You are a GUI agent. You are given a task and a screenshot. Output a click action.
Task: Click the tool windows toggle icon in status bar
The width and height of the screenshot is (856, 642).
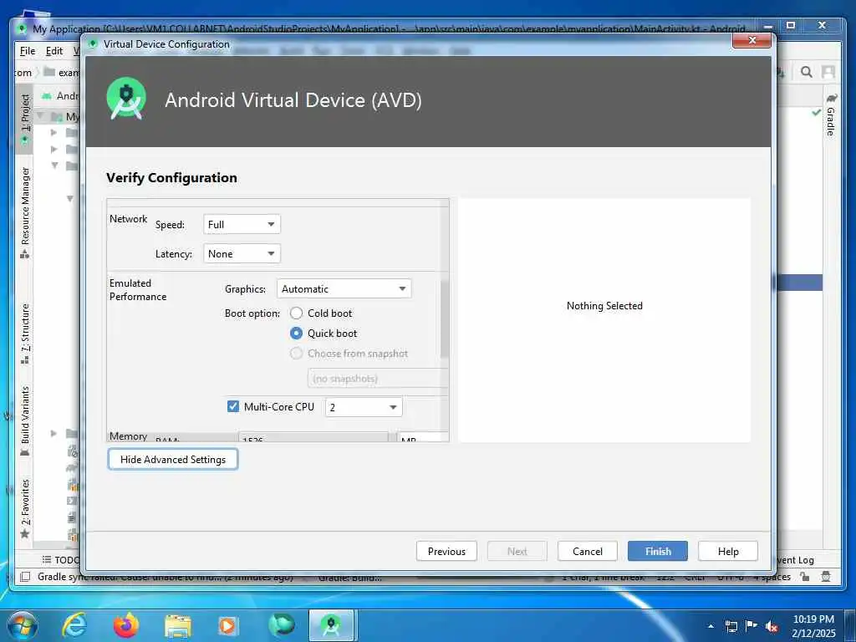[x=25, y=577]
